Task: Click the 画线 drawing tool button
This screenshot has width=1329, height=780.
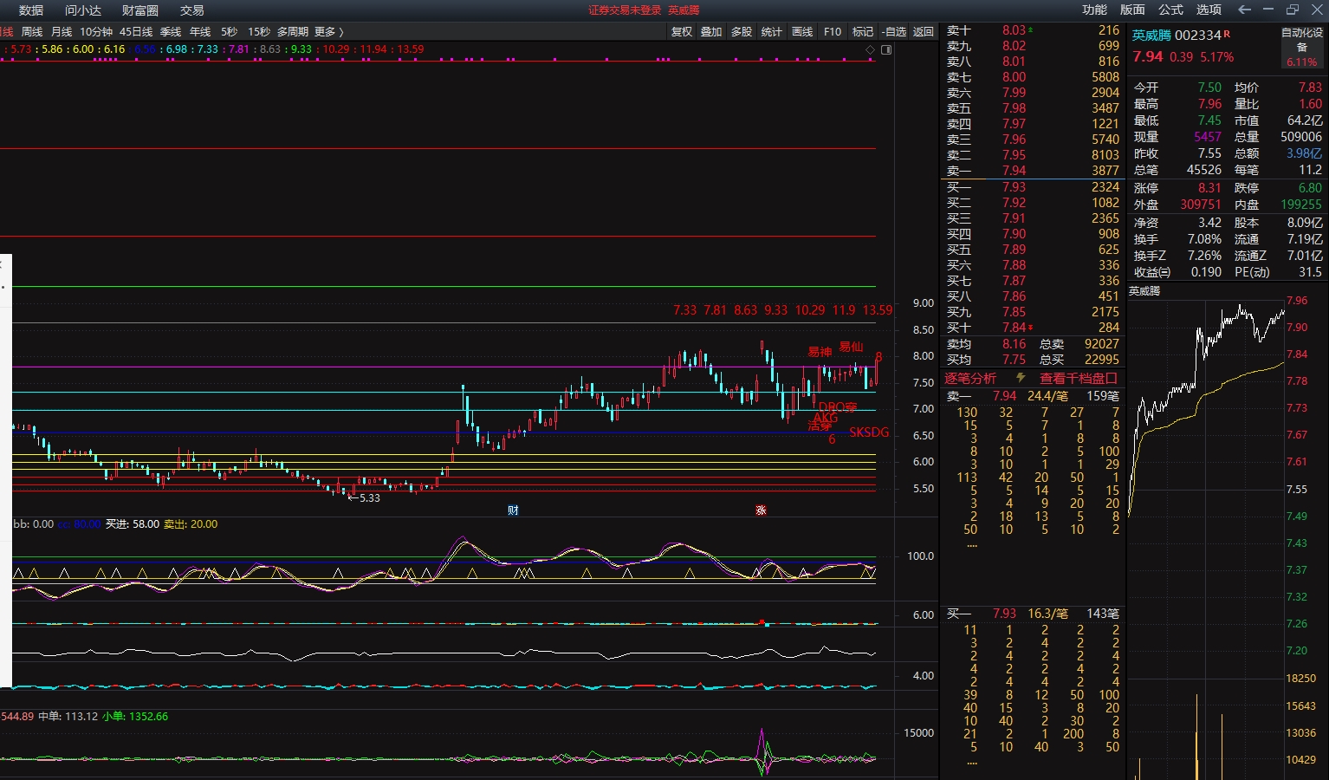Action: coord(802,32)
